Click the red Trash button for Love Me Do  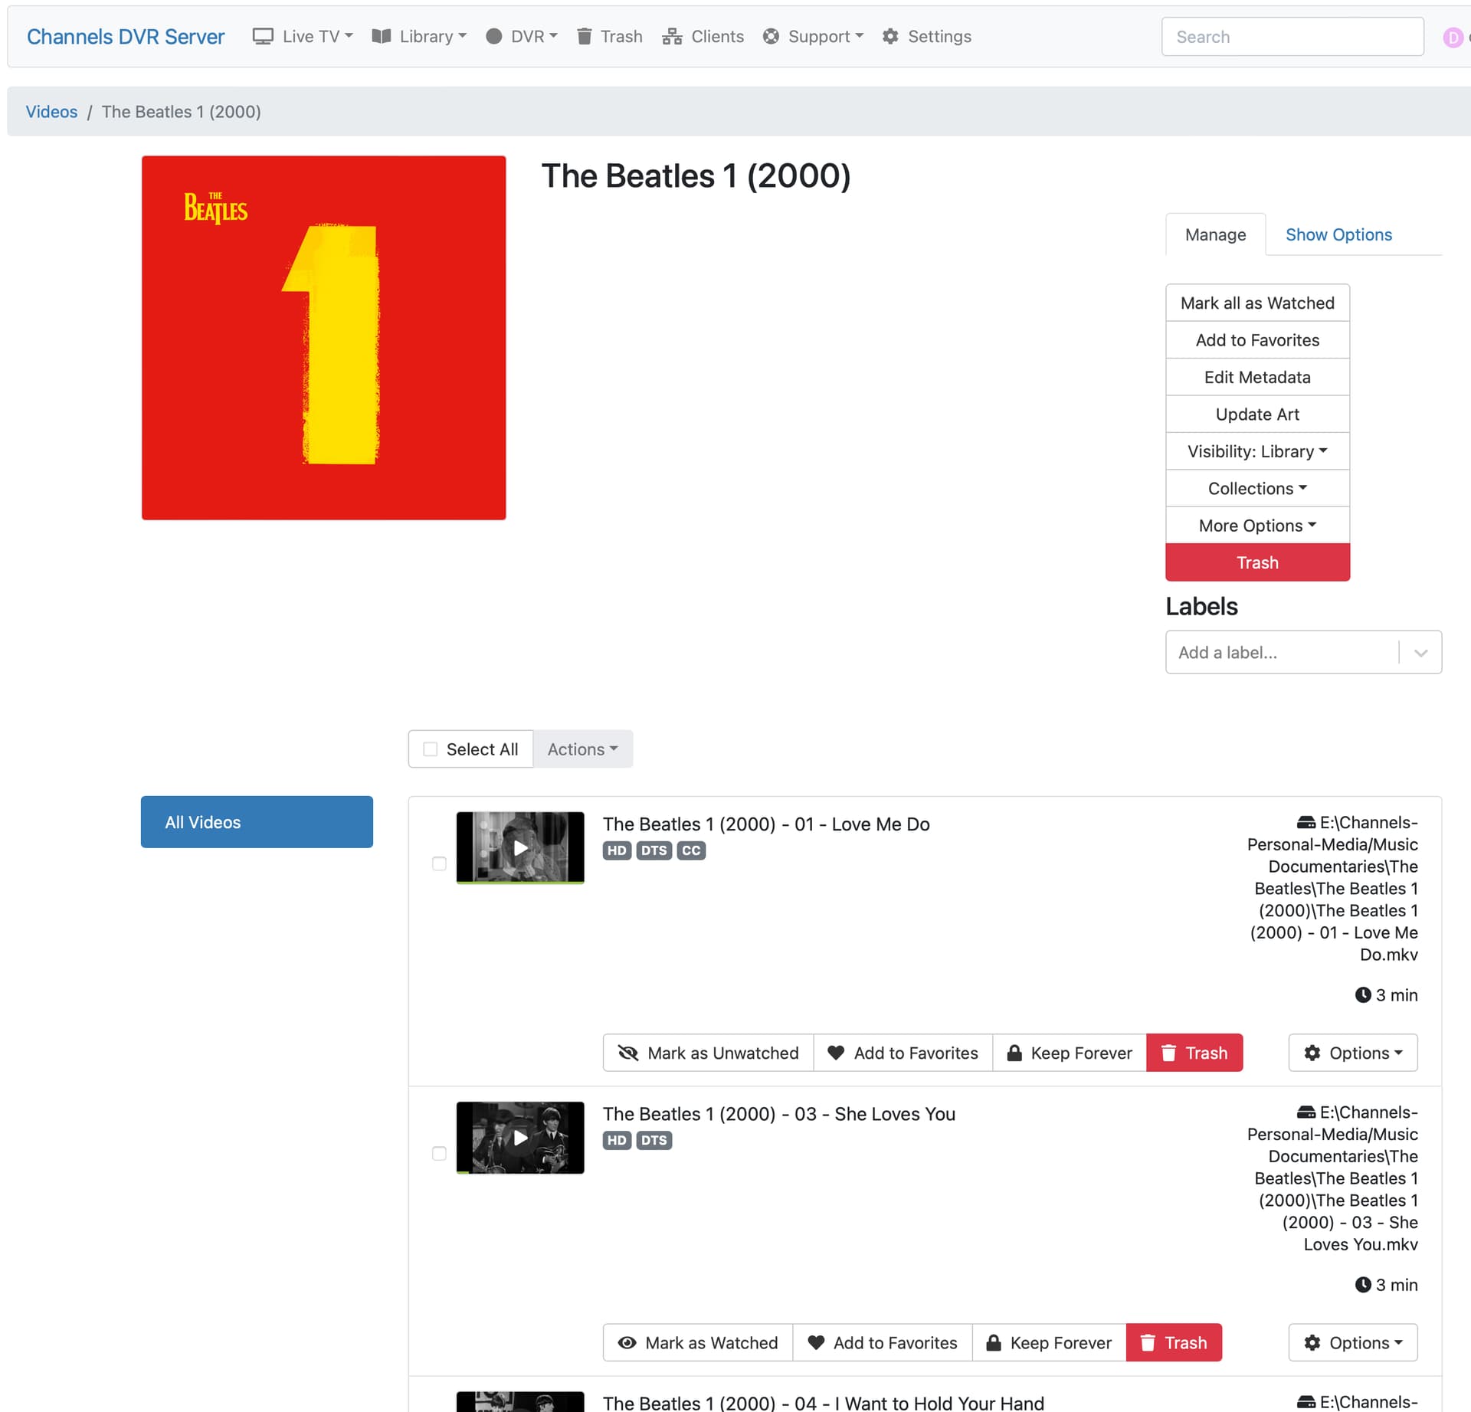(x=1194, y=1053)
